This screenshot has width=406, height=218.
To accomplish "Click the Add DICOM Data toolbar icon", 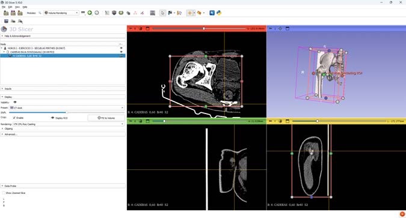I will click(x=13, y=13).
